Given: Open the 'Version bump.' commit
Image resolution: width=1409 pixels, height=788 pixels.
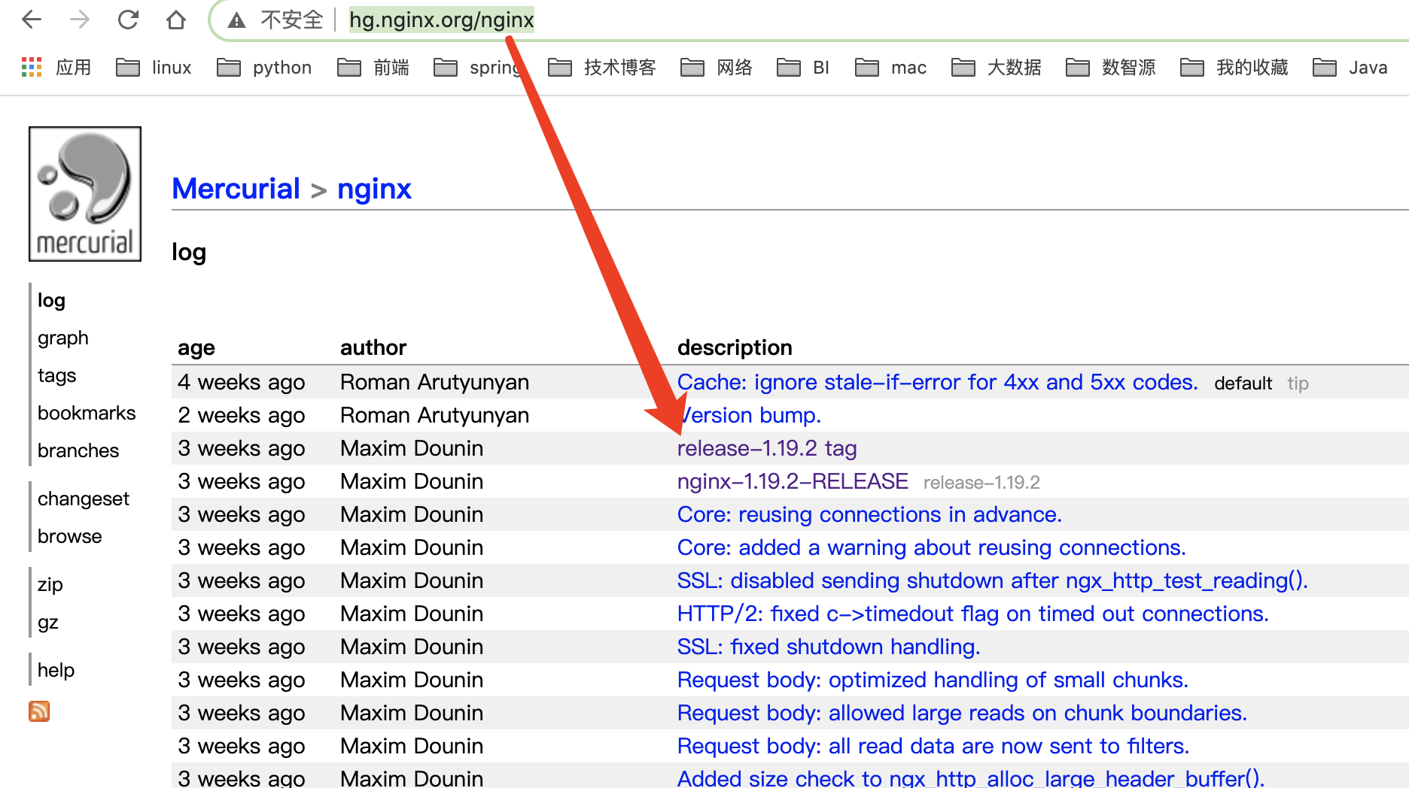Looking at the screenshot, I should click(x=749, y=415).
